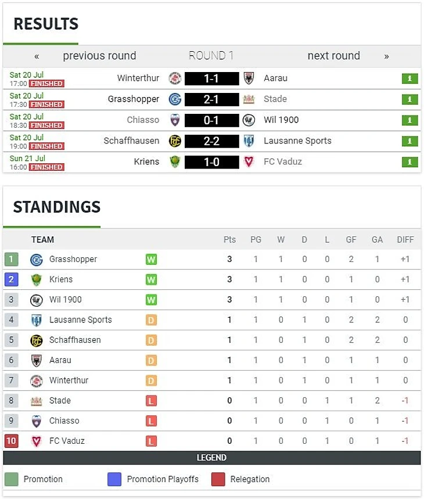Click the Winterthur crest in the results list

click(x=175, y=78)
